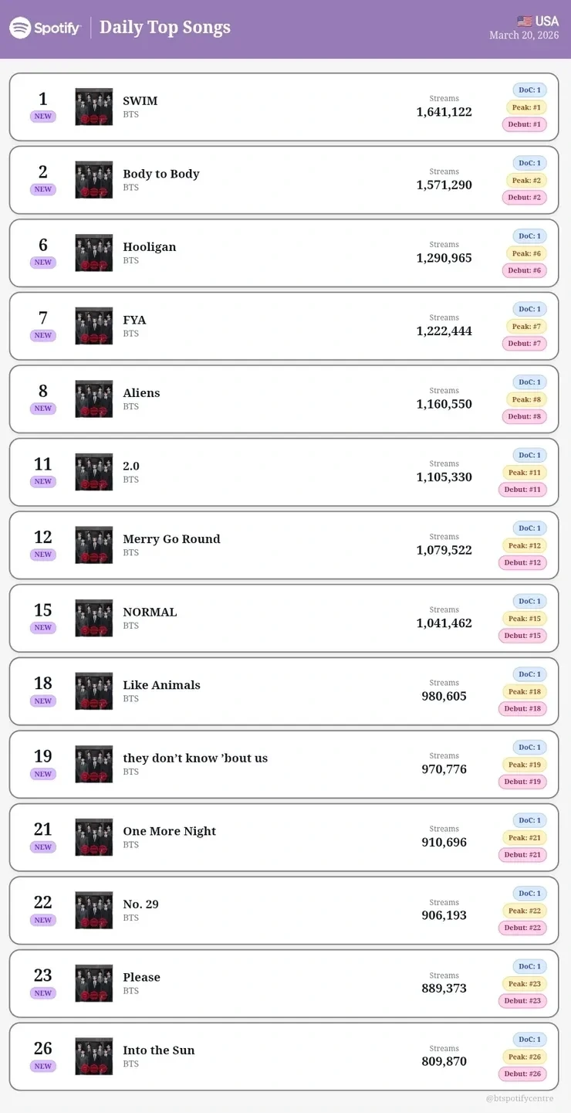
Task: Select the Into the Sun album art
Action: pos(94,1056)
